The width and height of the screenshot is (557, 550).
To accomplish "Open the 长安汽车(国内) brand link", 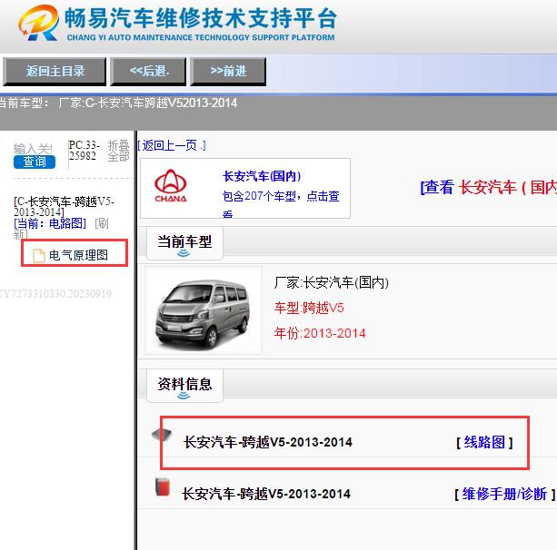I will pyautogui.click(x=262, y=176).
